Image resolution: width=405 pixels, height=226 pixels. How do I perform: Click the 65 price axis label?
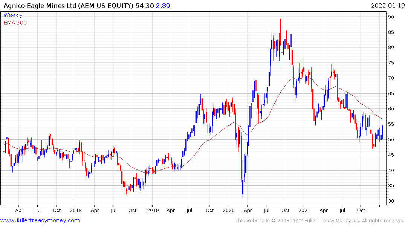[x=391, y=93]
